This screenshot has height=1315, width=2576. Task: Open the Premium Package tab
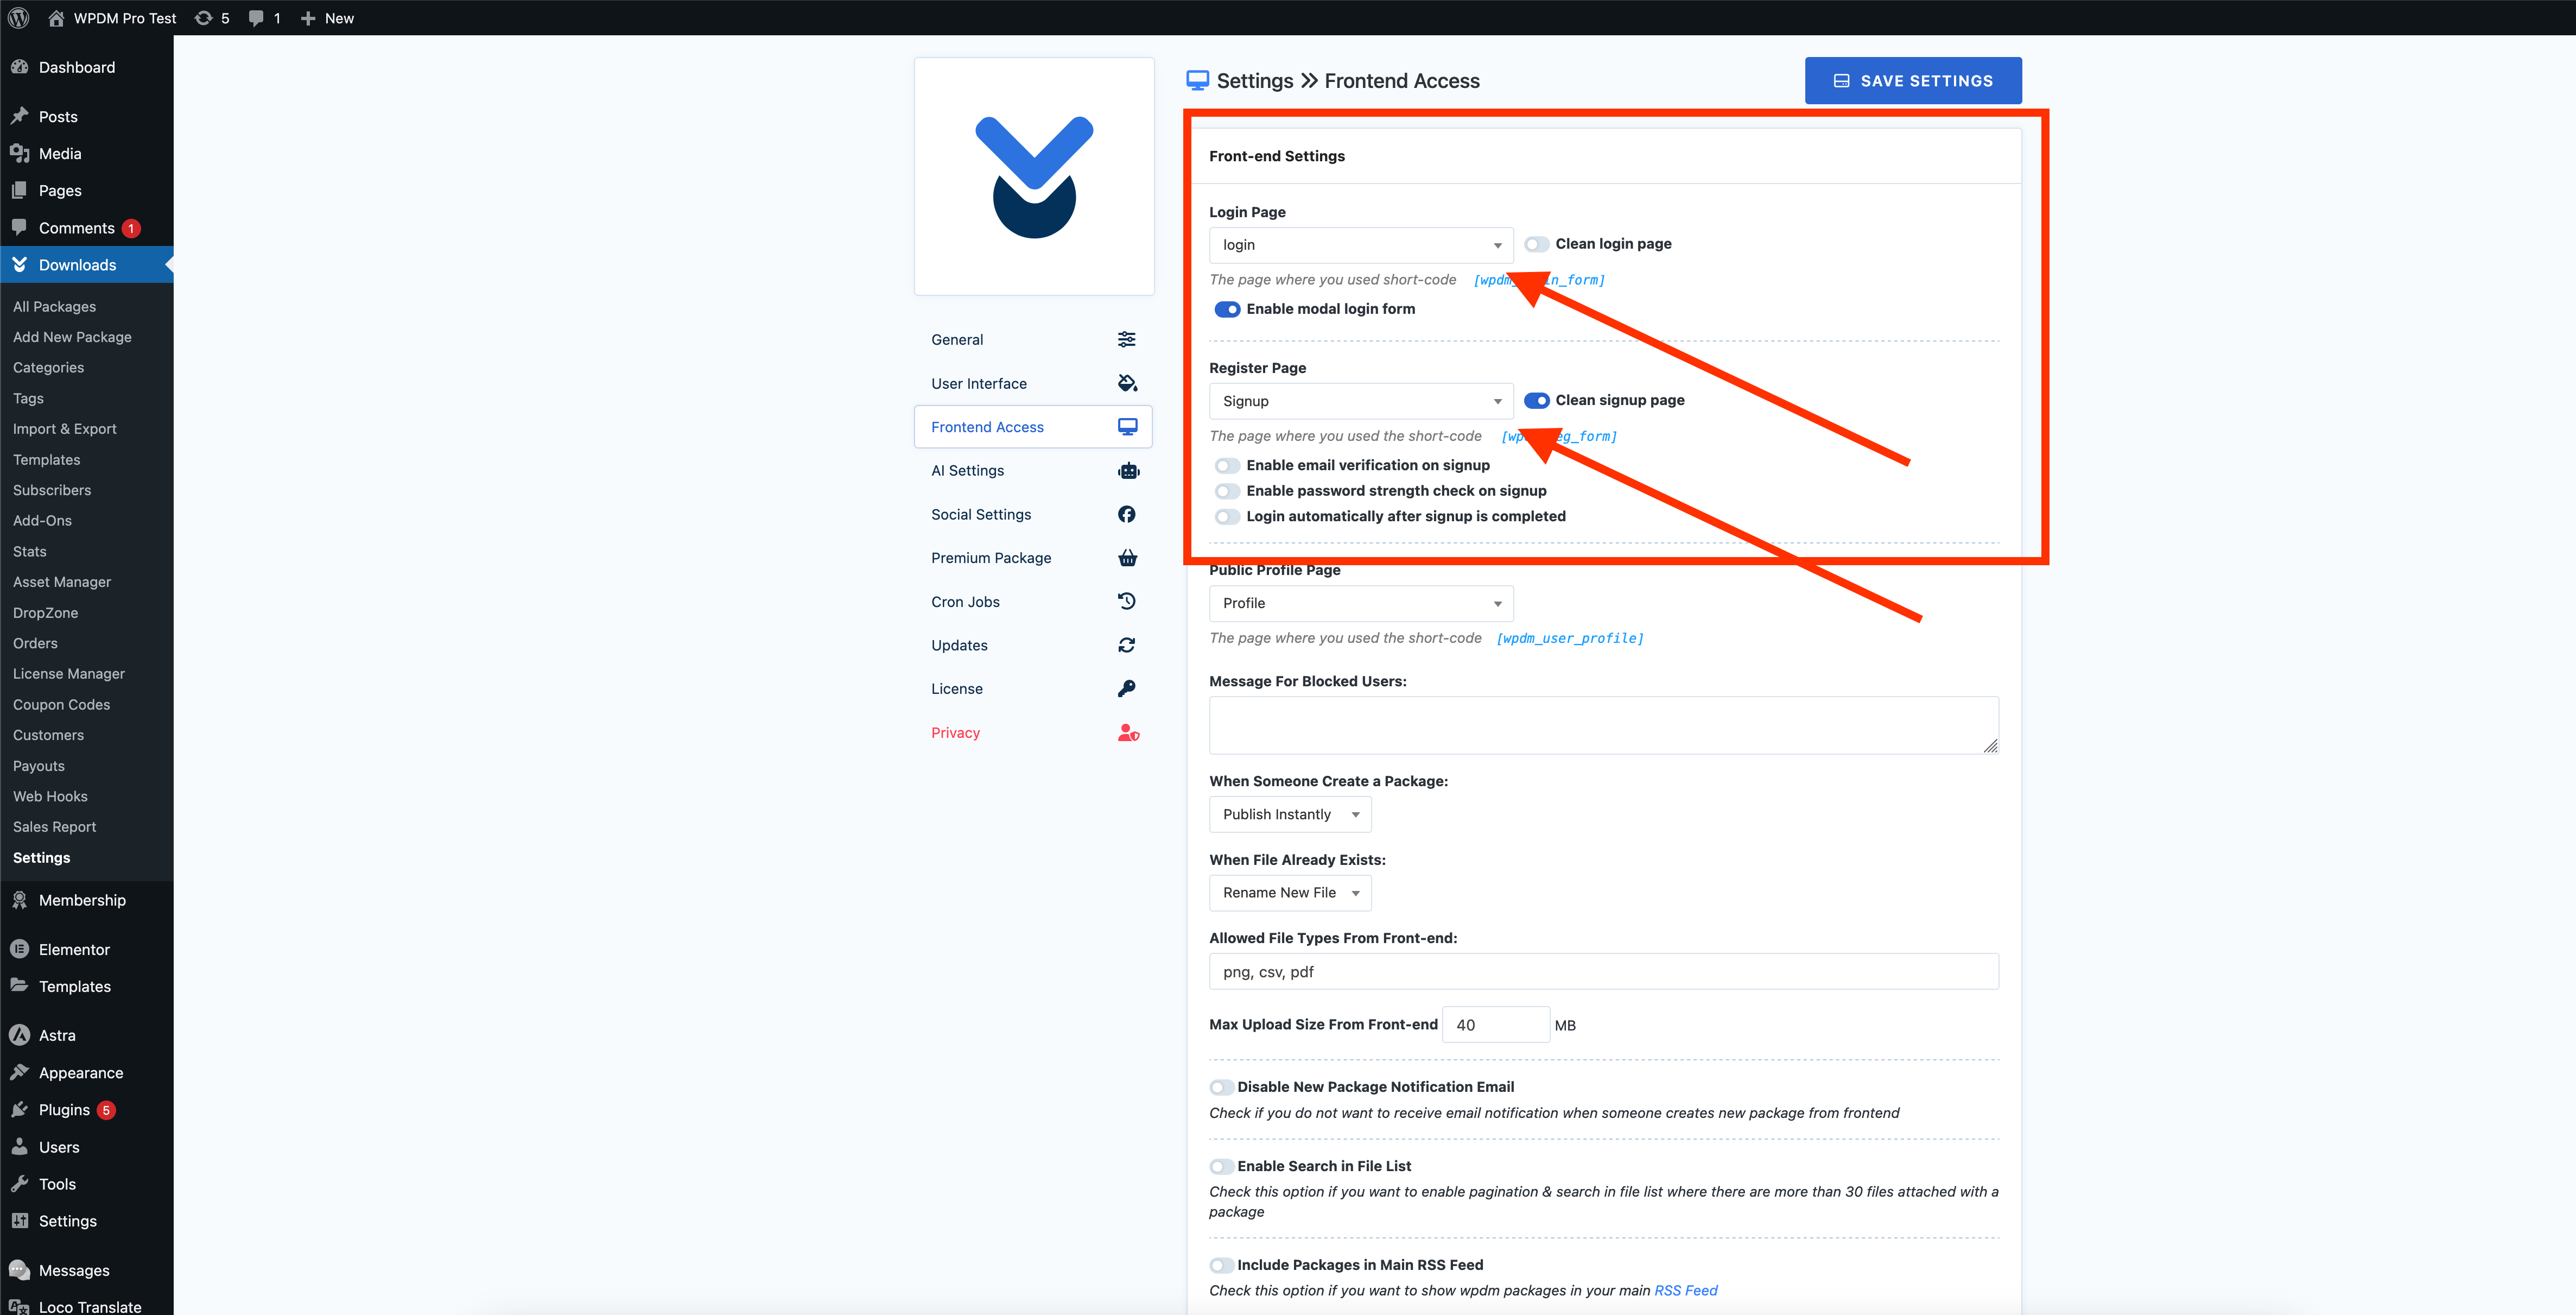pyautogui.click(x=1033, y=558)
